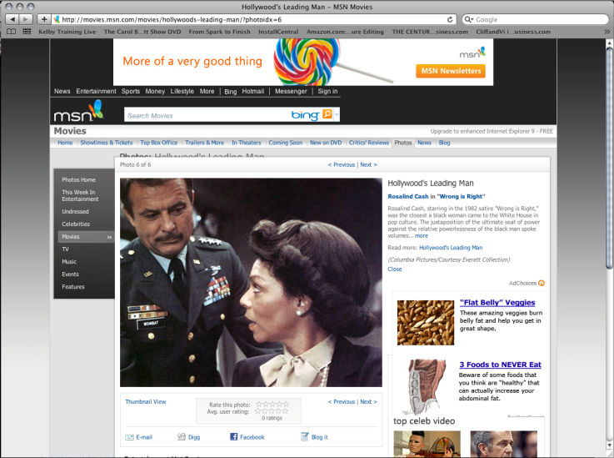This screenshot has height=458, width=614.
Task: Switch to In Theaters tab
Action: (246, 143)
